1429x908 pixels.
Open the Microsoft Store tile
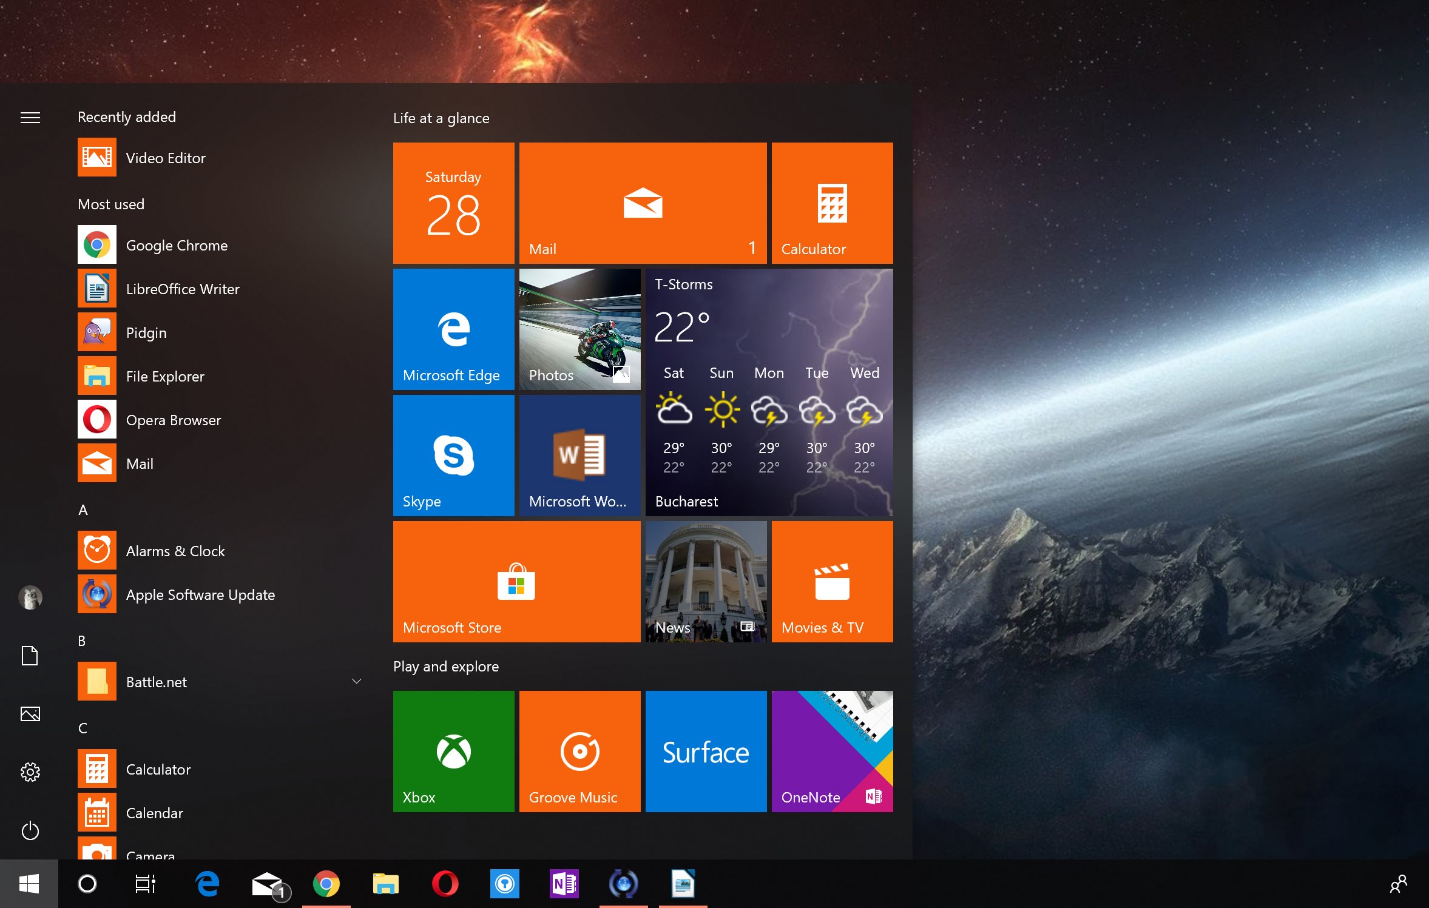point(516,581)
